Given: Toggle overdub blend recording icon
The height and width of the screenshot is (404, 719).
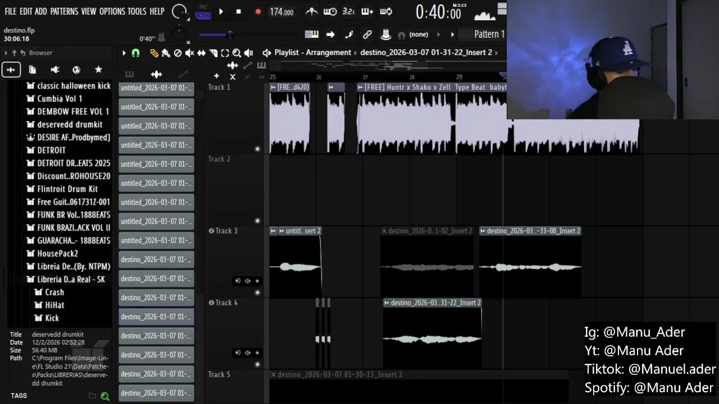Looking at the screenshot, I should 367,11.
